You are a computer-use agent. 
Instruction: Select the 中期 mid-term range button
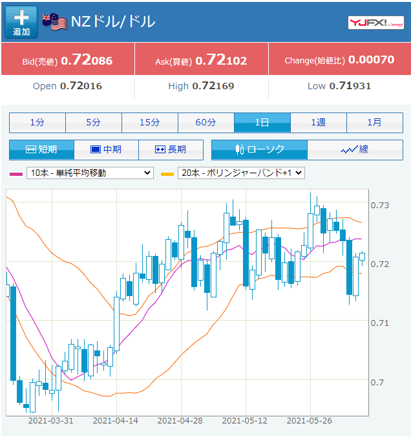(x=107, y=150)
